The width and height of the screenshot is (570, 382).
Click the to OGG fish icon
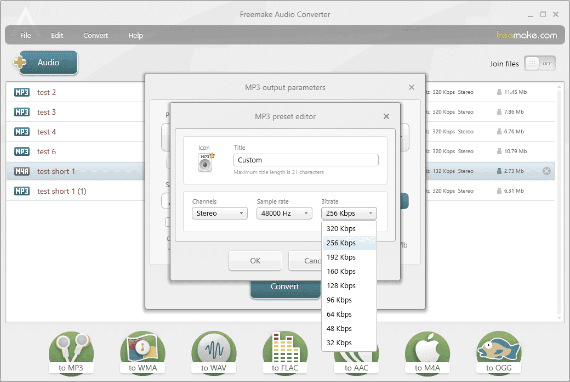tap(499, 352)
